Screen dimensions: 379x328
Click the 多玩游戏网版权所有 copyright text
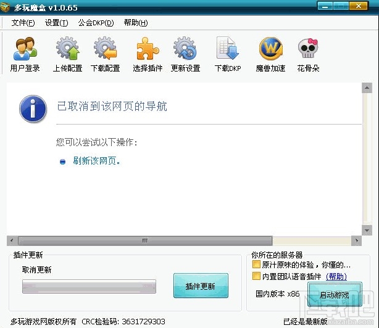43,321
